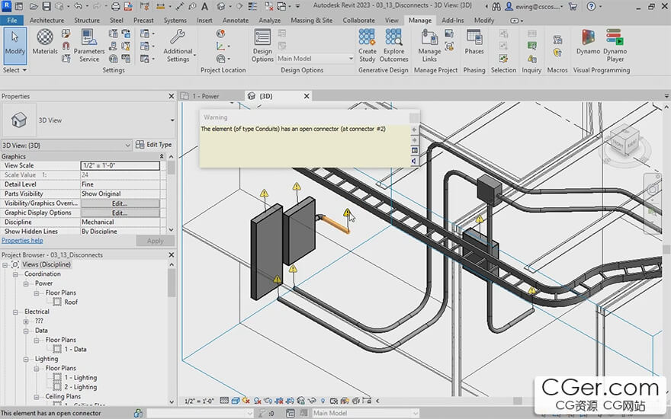Switch to the 1 - Power view tab
671x419 pixels.
pos(205,97)
